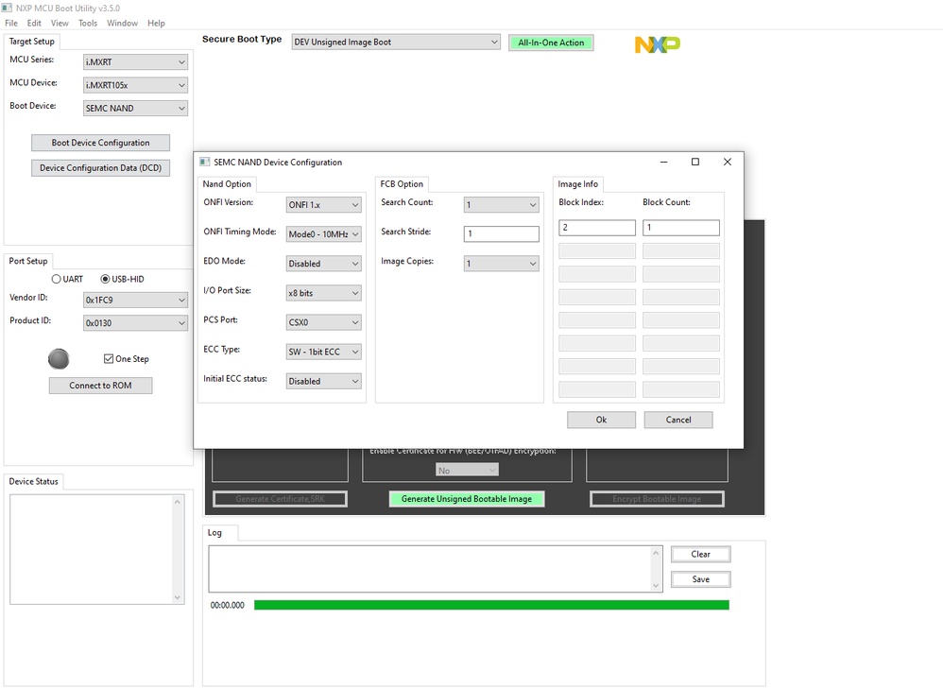
Task: Open the MCU Device dropdown
Action: click(x=135, y=85)
